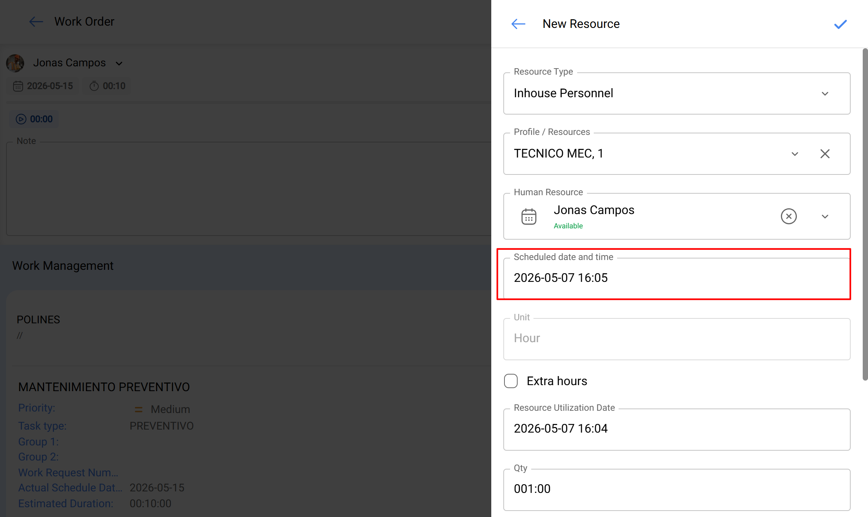Open the Profile / Resources dropdown arrow
This screenshot has height=517, width=868.
795,154
